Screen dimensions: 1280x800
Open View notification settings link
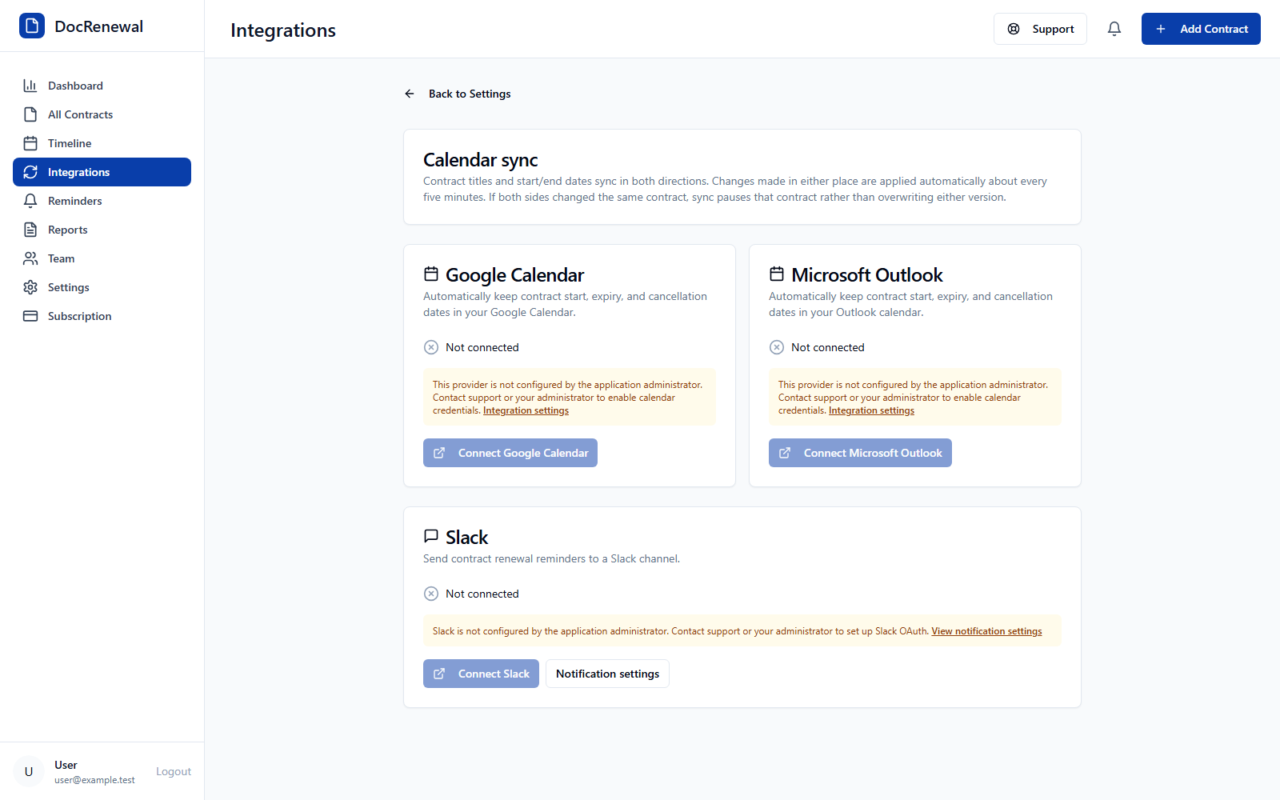(986, 631)
